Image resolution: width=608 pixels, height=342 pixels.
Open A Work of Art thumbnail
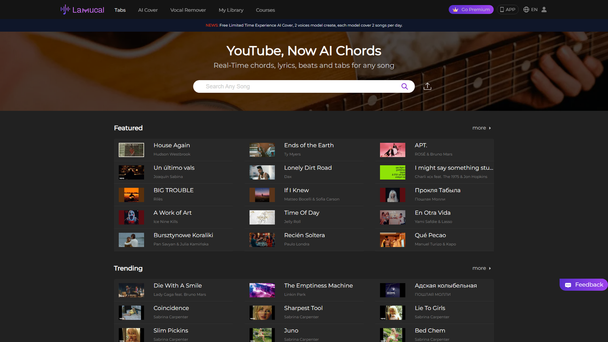(131, 217)
